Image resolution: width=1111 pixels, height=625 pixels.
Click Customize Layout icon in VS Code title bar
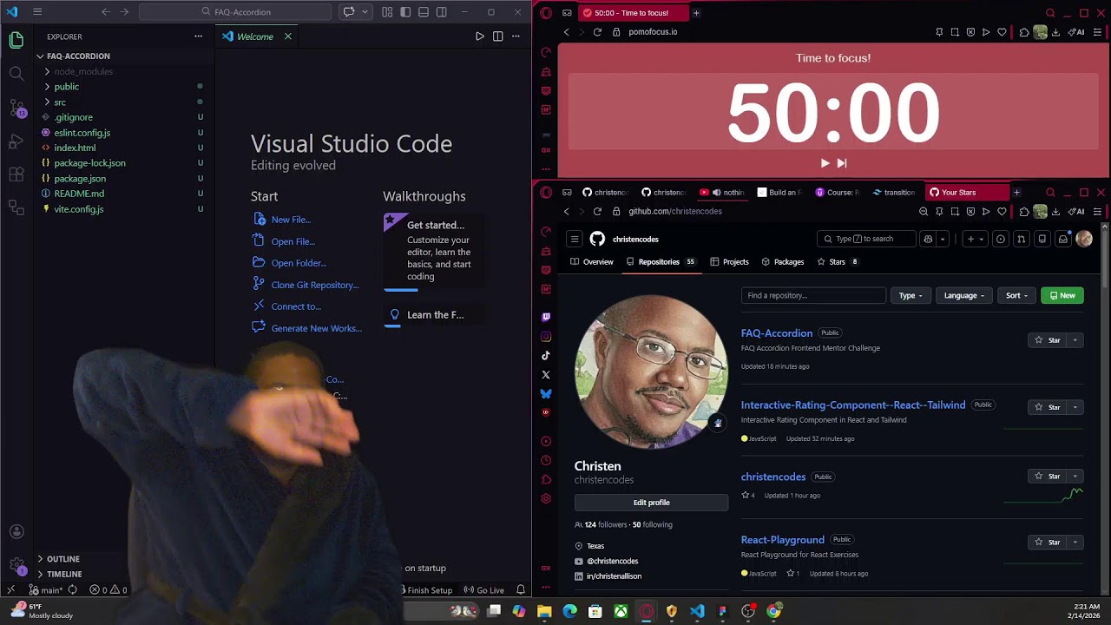click(387, 12)
